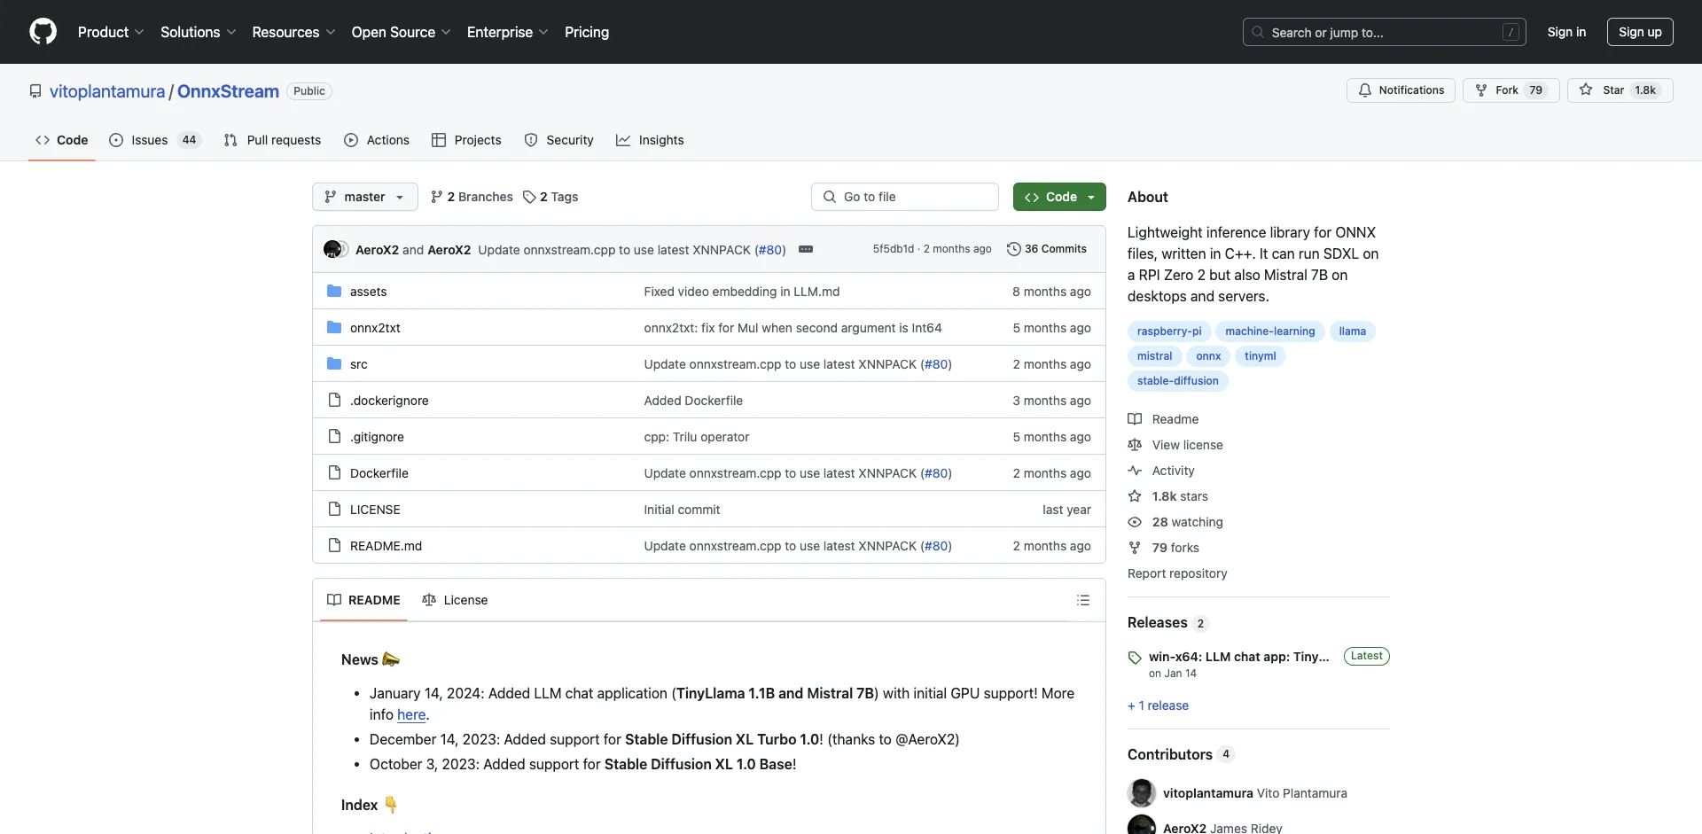Open the 5f5db1d commit hash link

[x=893, y=249]
